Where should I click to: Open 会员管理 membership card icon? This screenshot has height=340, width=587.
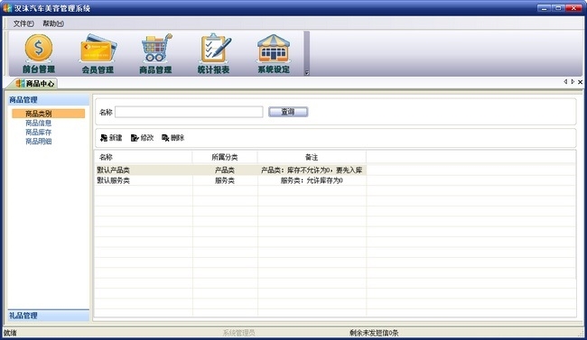tap(98, 49)
